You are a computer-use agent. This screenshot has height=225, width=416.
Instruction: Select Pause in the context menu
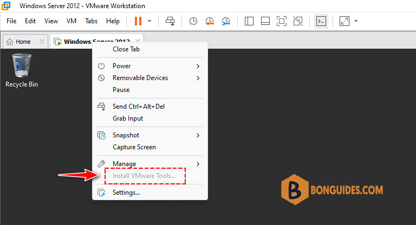coord(150,90)
